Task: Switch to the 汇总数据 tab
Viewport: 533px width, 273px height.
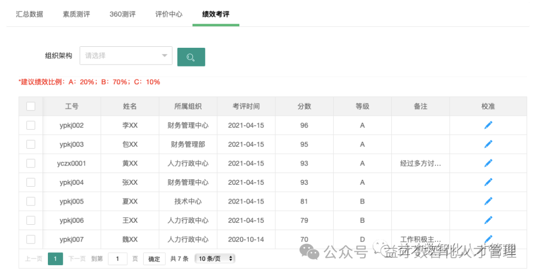Action: pyautogui.click(x=30, y=14)
